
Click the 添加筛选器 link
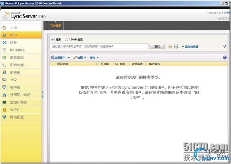(x=190, y=46)
